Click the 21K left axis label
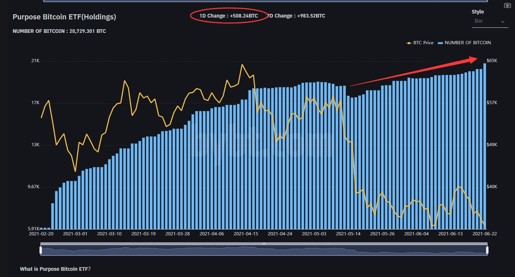The width and height of the screenshot is (515, 277). click(36, 61)
